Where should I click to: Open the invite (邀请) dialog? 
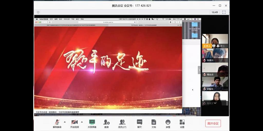pyautogui.click(x=106, y=123)
